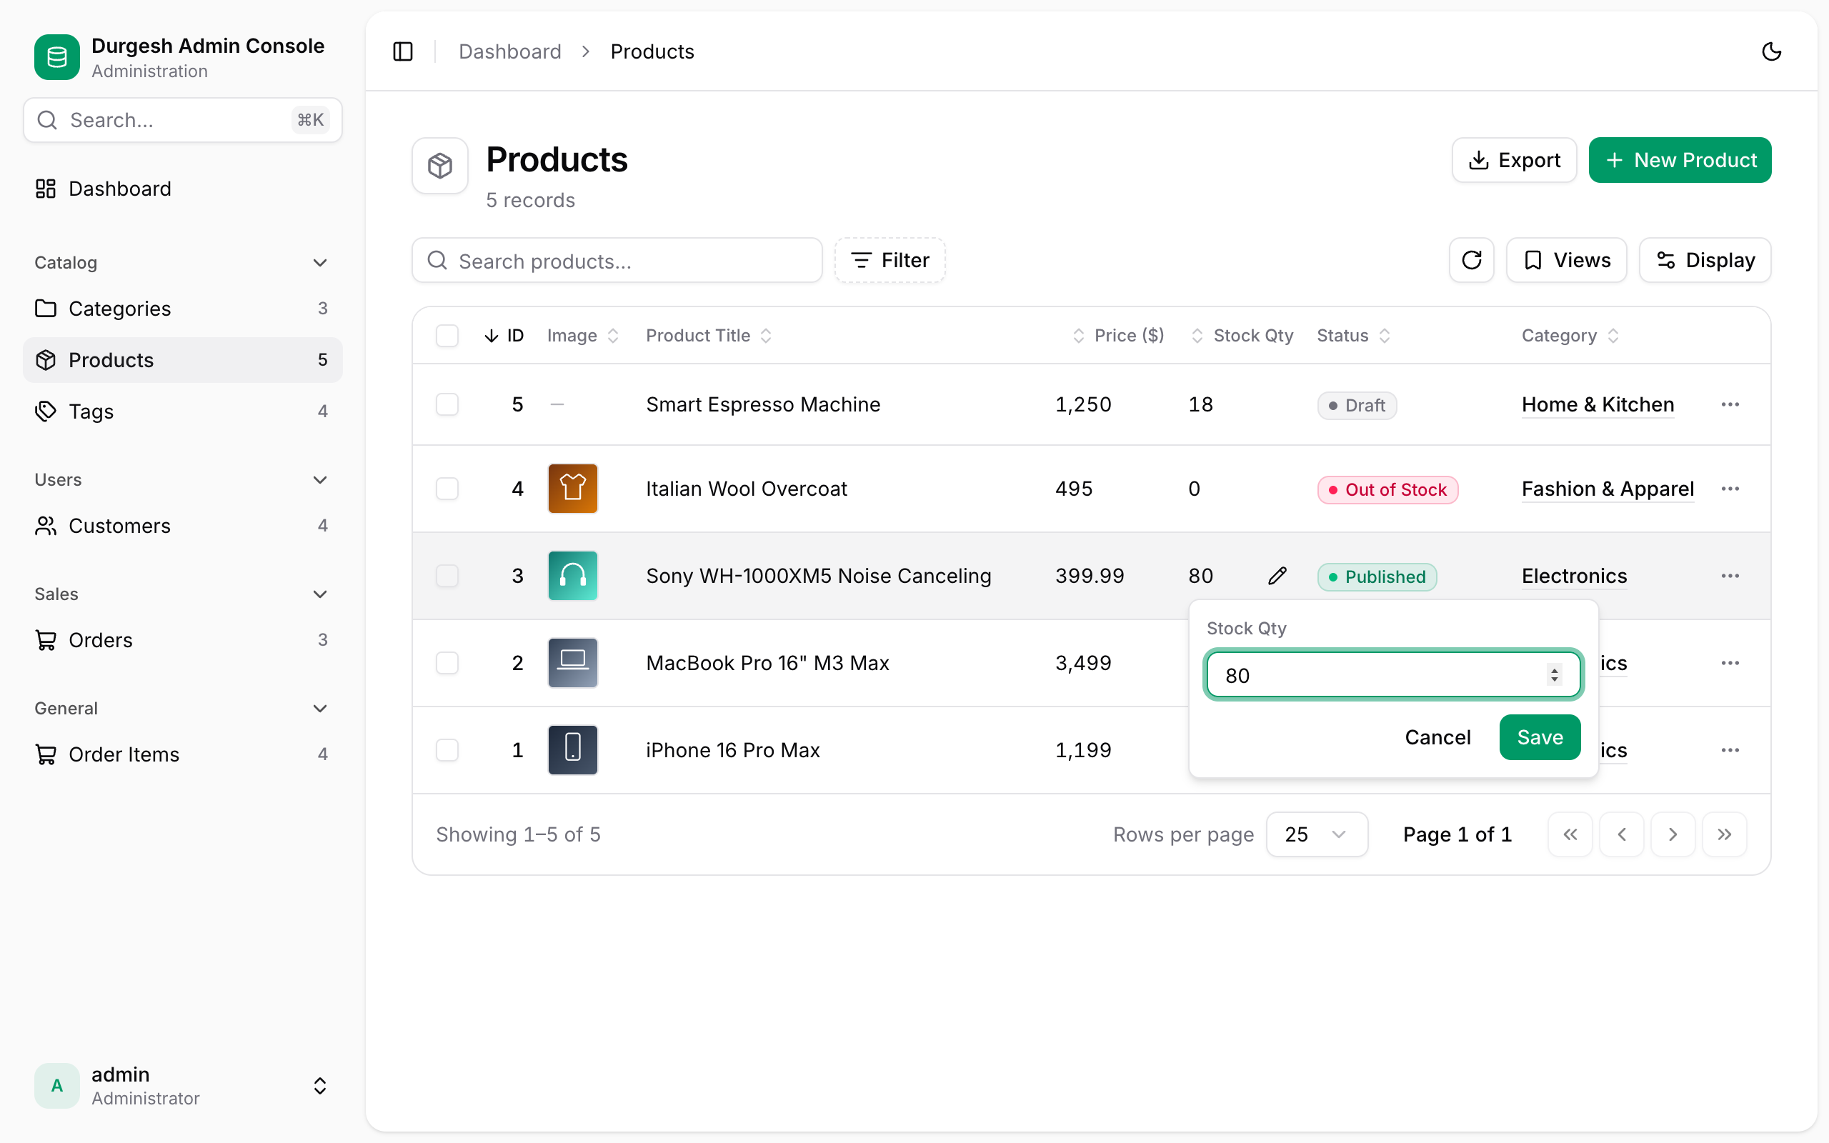
Task: Check the Smart Espresso Machine row checkbox
Action: (447, 404)
